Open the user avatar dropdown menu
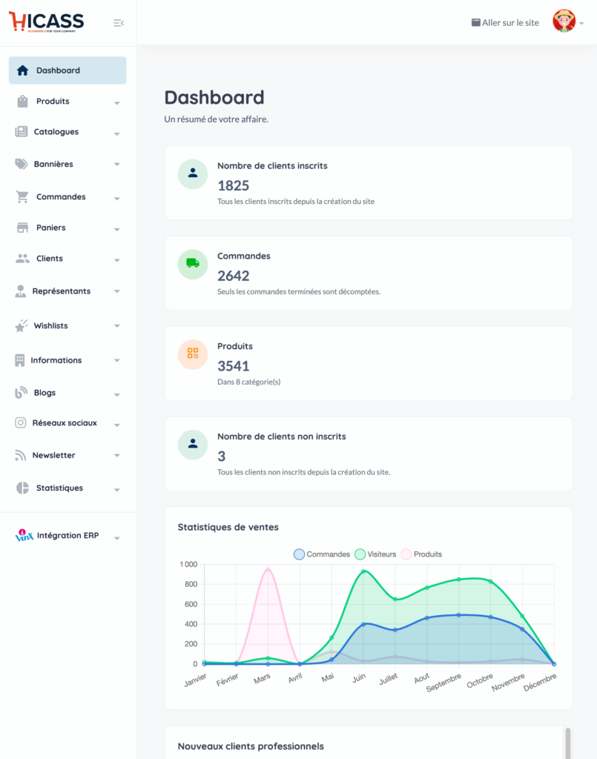This screenshot has height=759, width=597. click(568, 22)
